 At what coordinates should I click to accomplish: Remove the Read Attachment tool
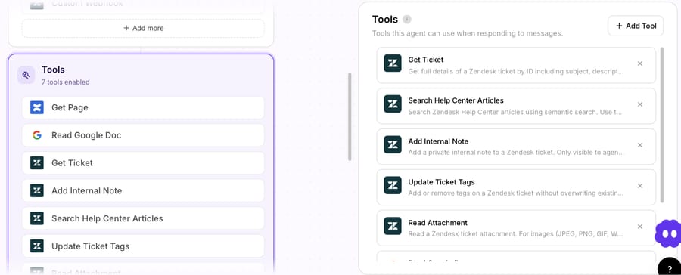click(639, 227)
